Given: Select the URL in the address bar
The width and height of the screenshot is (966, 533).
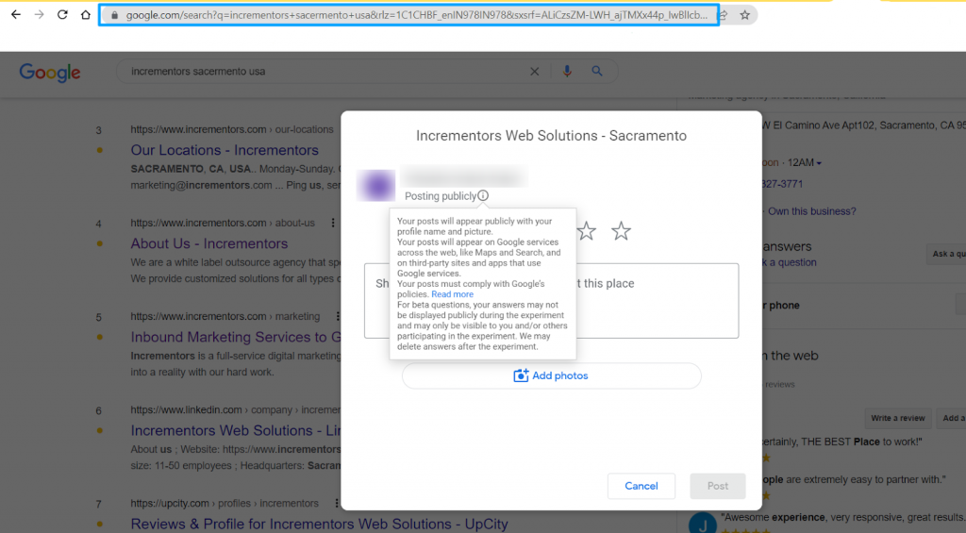Looking at the screenshot, I should coord(416,15).
